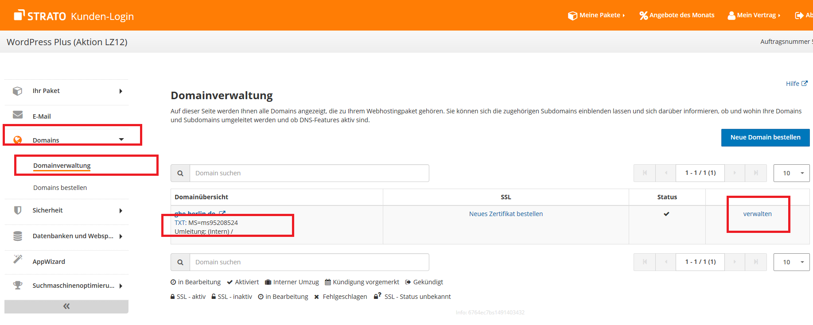Open Angebote des Monats in header

[x=677, y=15]
